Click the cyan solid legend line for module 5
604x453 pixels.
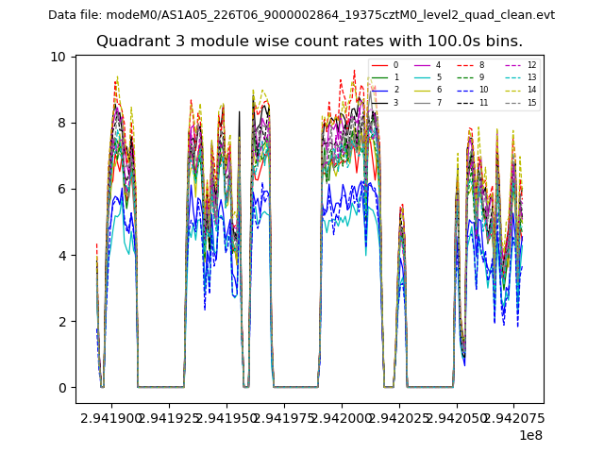(x=419, y=77)
